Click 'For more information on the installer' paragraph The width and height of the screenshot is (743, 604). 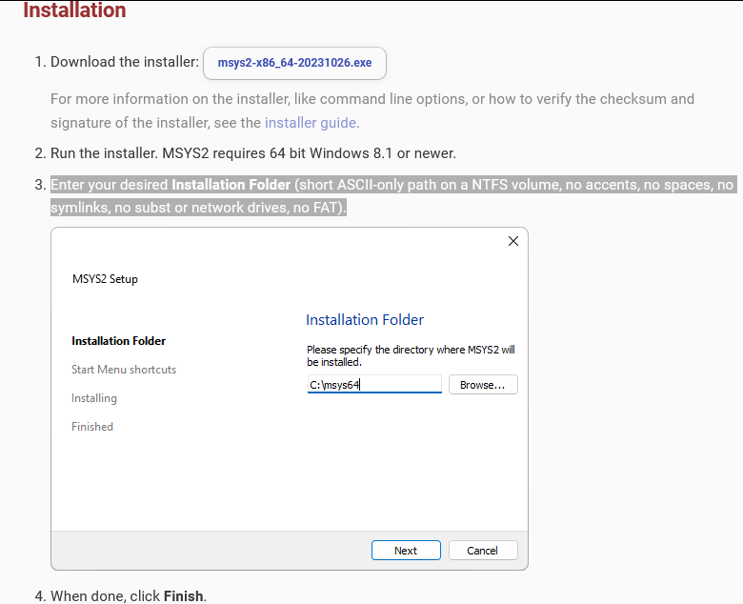[372, 111]
